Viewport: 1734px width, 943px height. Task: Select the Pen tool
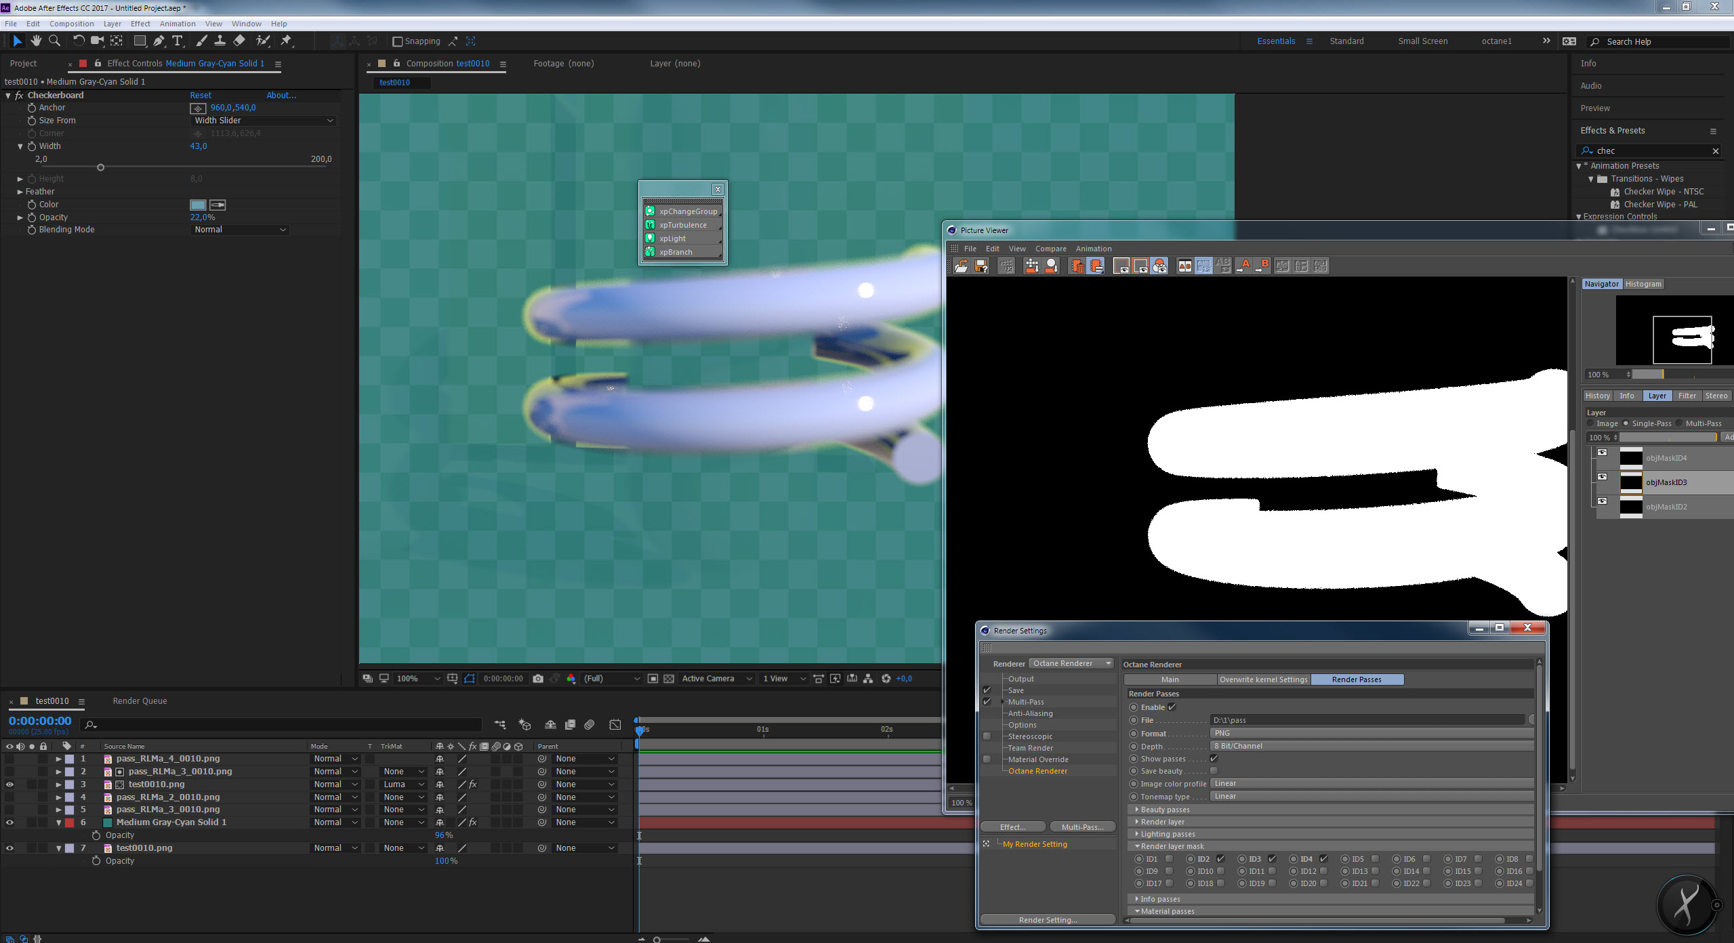159,41
